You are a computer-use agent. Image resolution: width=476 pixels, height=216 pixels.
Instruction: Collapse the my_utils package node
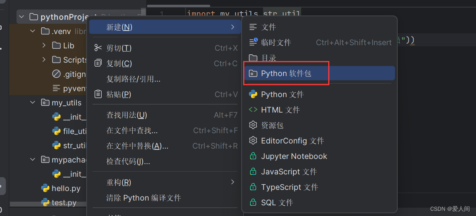pos(33,103)
